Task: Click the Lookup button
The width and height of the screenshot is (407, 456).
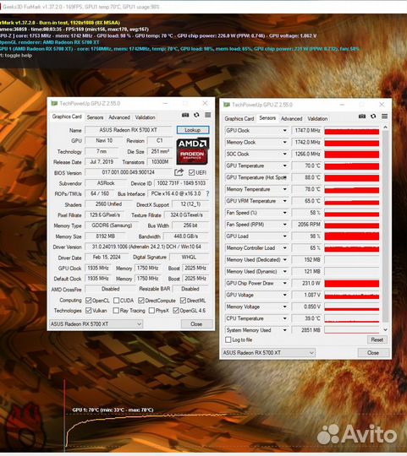Action: (x=193, y=130)
